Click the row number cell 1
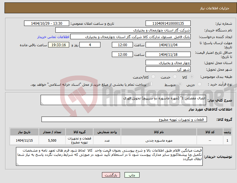The width and height of the screenshot is (237, 183). tap(227, 140)
